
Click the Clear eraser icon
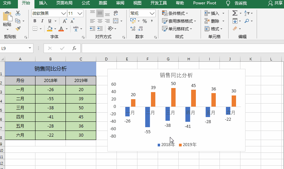[x=235, y=29]
